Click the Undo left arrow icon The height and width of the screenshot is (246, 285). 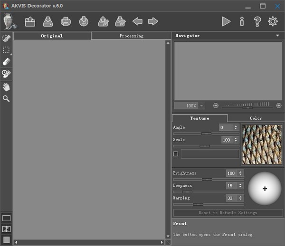pyautogui.click(x=137, y=21)
